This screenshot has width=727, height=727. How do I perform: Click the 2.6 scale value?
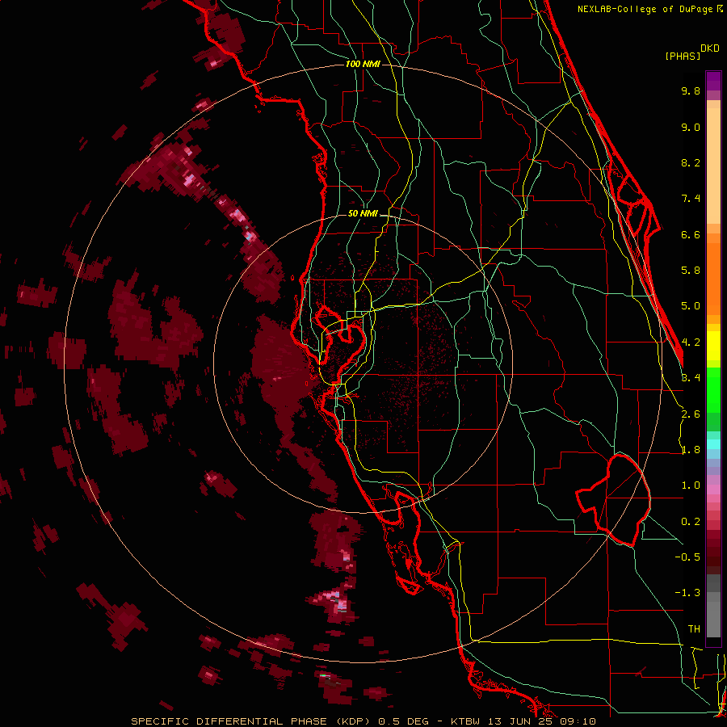691,414
